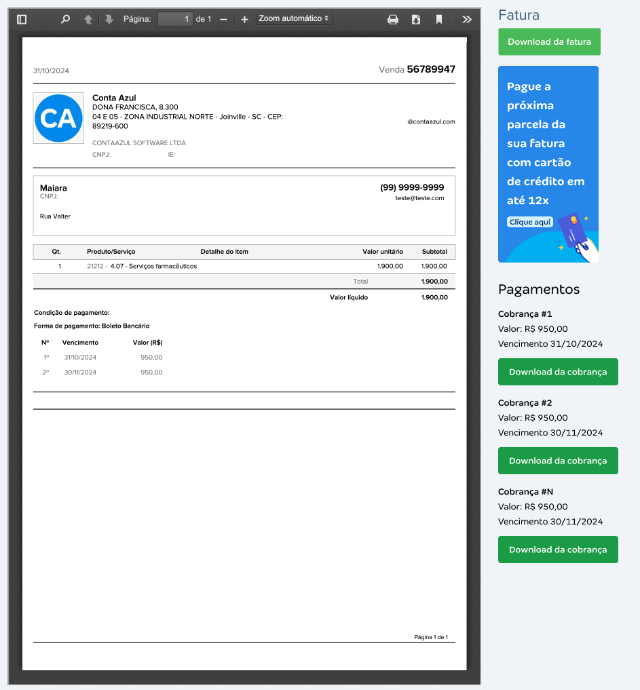This screenshot has width=640, height=690.
Task: Download the PDF from the viewer toolbar
Action: 416,20
